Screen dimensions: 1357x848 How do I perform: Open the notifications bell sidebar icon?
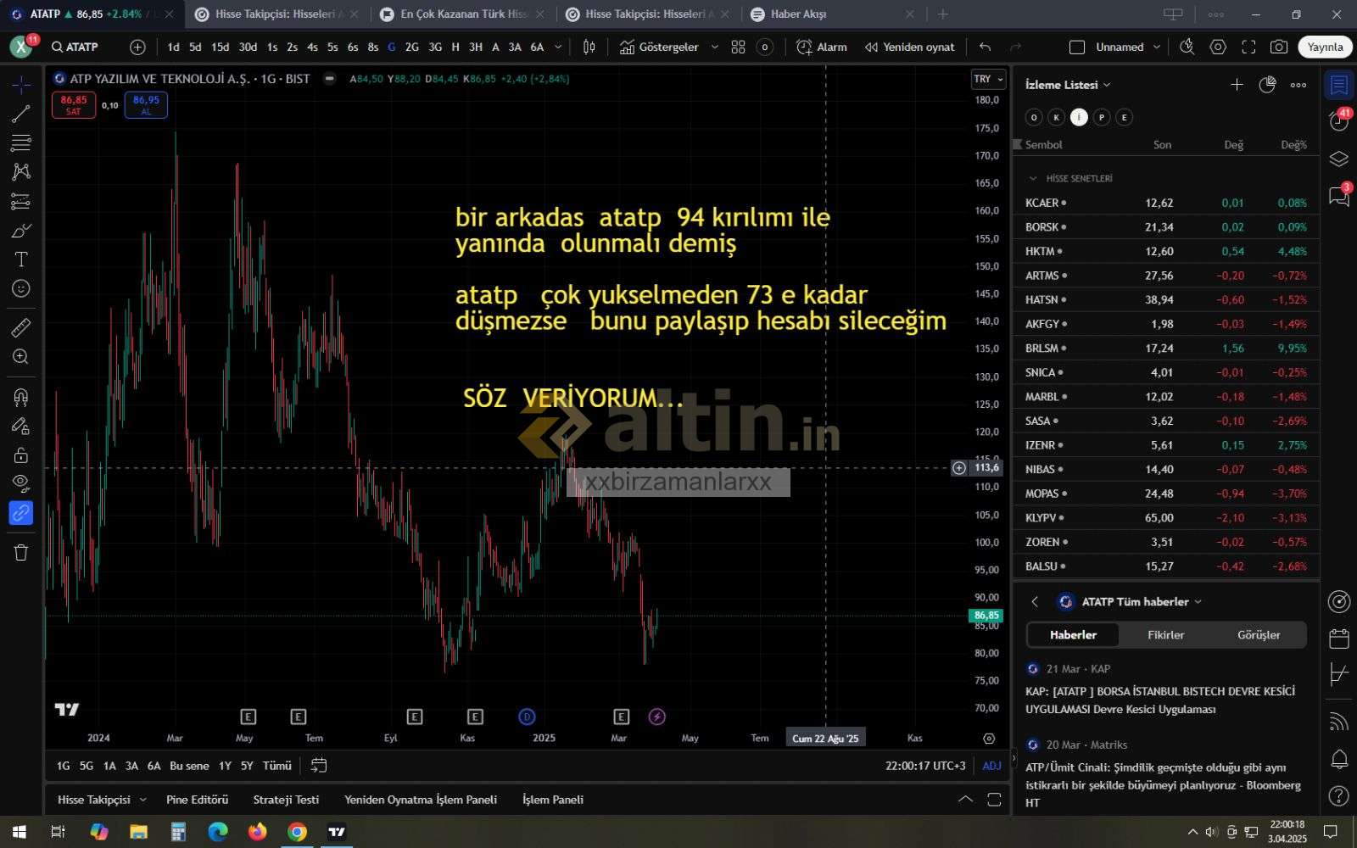(1339, 759)
